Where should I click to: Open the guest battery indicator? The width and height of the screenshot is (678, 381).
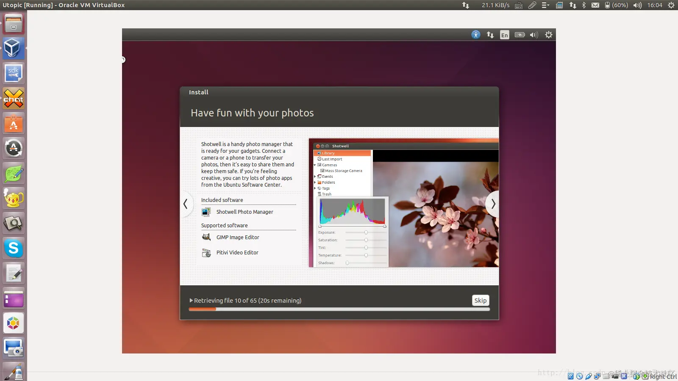pos(520,35)
